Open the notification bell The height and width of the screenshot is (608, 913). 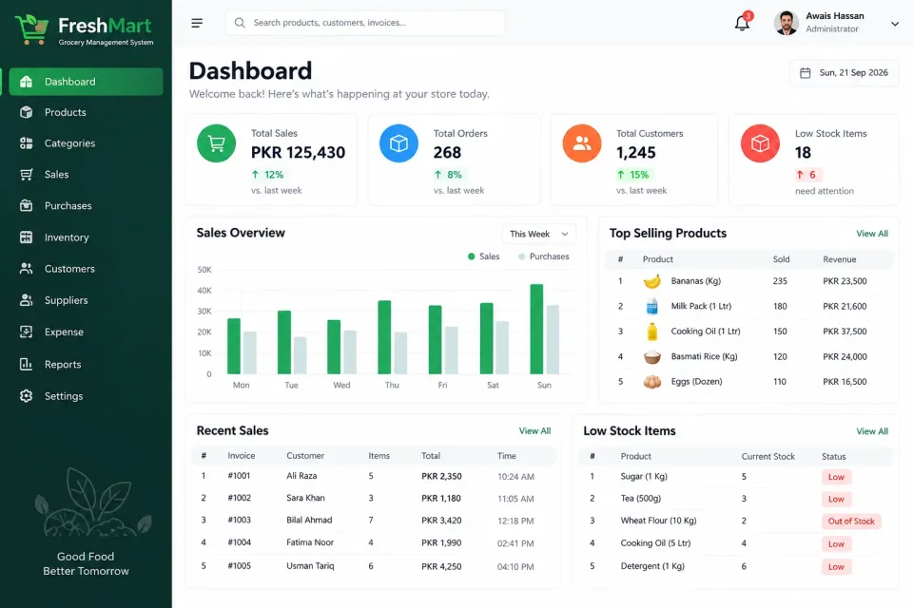pos(742,23)
